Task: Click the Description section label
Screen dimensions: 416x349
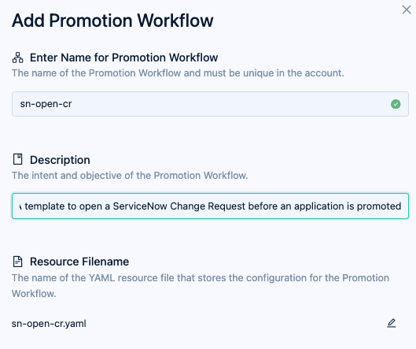Action: click(x=60, y=160)
